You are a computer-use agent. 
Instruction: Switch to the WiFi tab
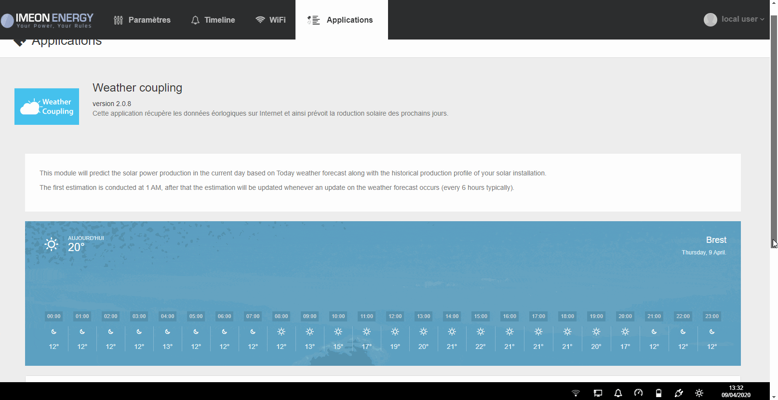click(270, 20)
